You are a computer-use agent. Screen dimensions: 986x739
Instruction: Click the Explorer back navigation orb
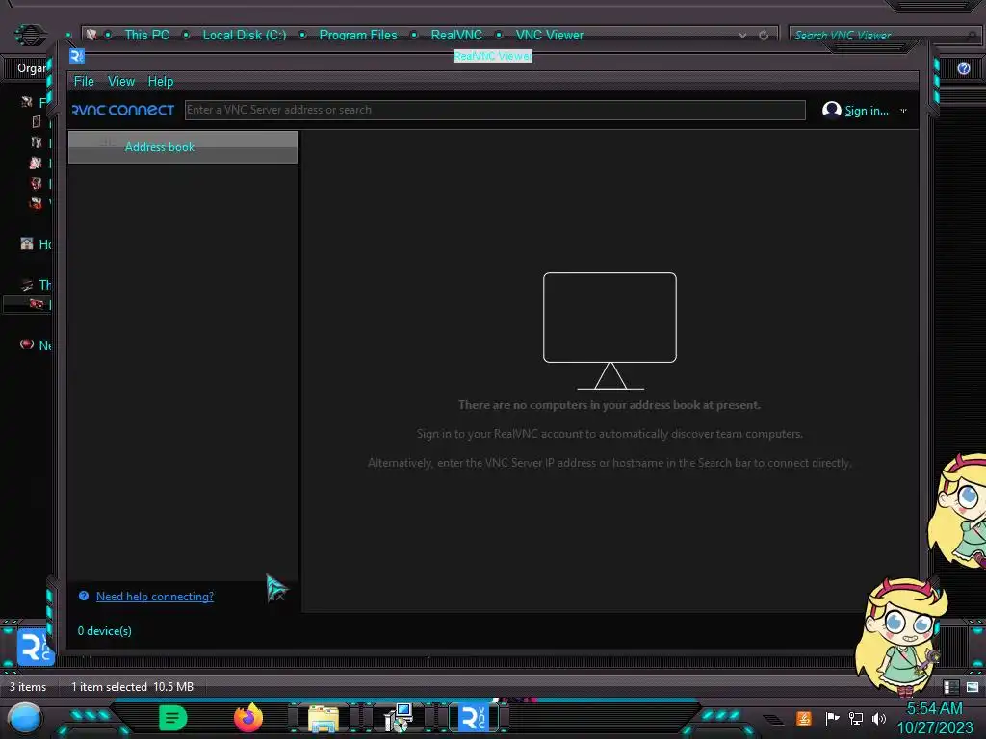(30, 35)
